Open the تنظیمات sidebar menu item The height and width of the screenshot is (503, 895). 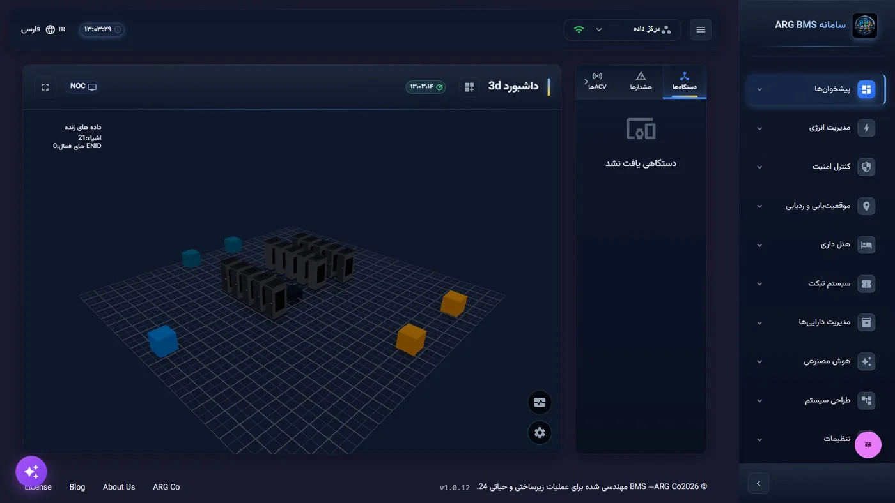pos(816,439)
